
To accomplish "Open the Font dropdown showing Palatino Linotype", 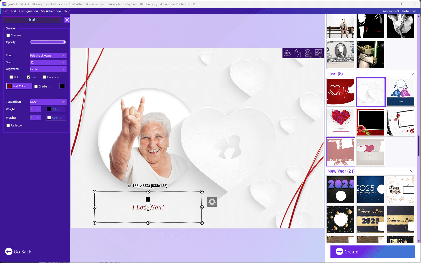I will 48,55.
